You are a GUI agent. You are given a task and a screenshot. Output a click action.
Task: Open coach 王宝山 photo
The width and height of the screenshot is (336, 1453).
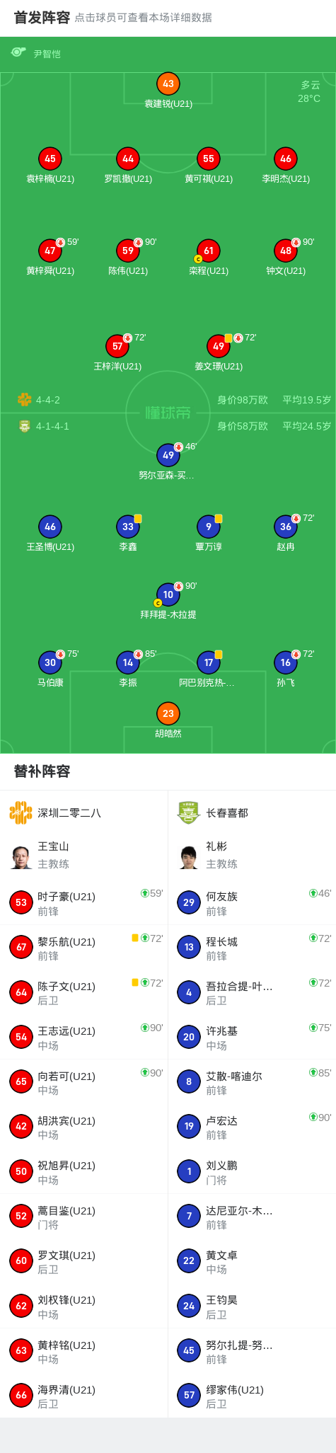(x=21, y=856)
